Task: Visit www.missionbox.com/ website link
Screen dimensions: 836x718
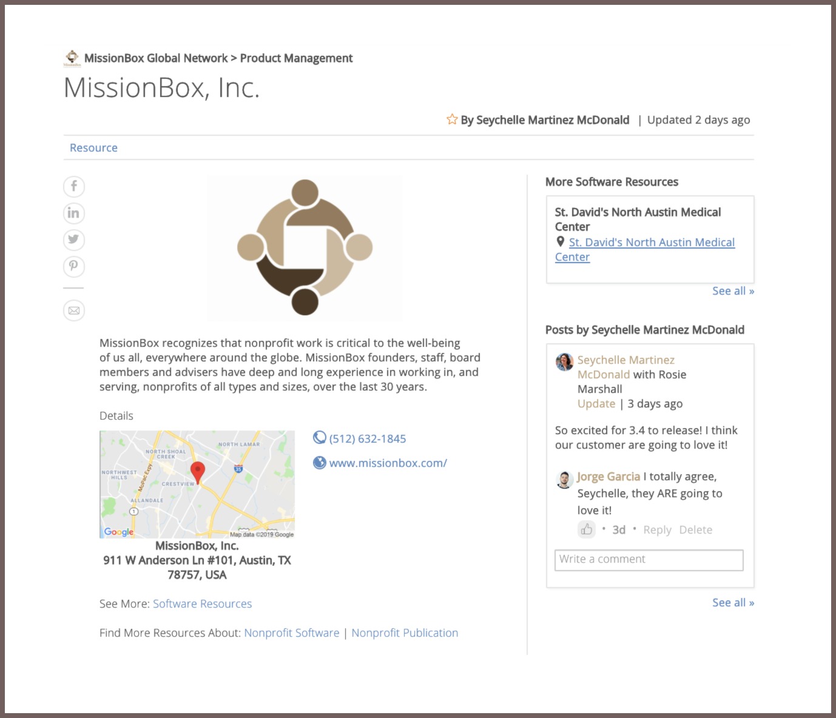Action: (x=388, y=463)
